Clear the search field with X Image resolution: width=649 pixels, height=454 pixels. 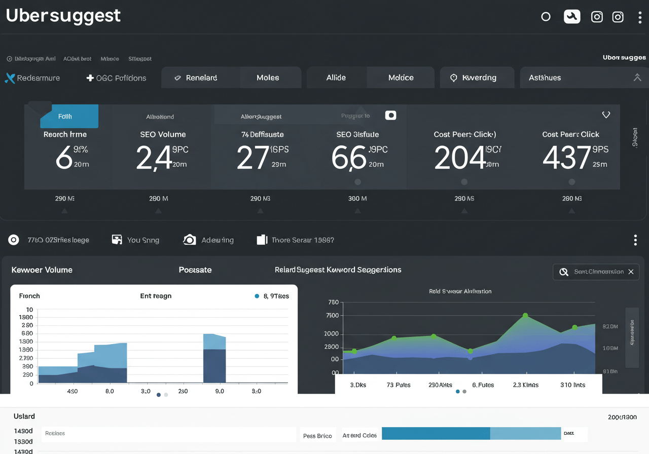click(x=631, y=272)
